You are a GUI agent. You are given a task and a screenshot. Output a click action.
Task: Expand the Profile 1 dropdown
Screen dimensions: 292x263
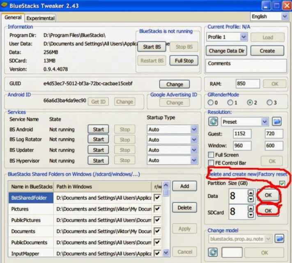point(243,37)
